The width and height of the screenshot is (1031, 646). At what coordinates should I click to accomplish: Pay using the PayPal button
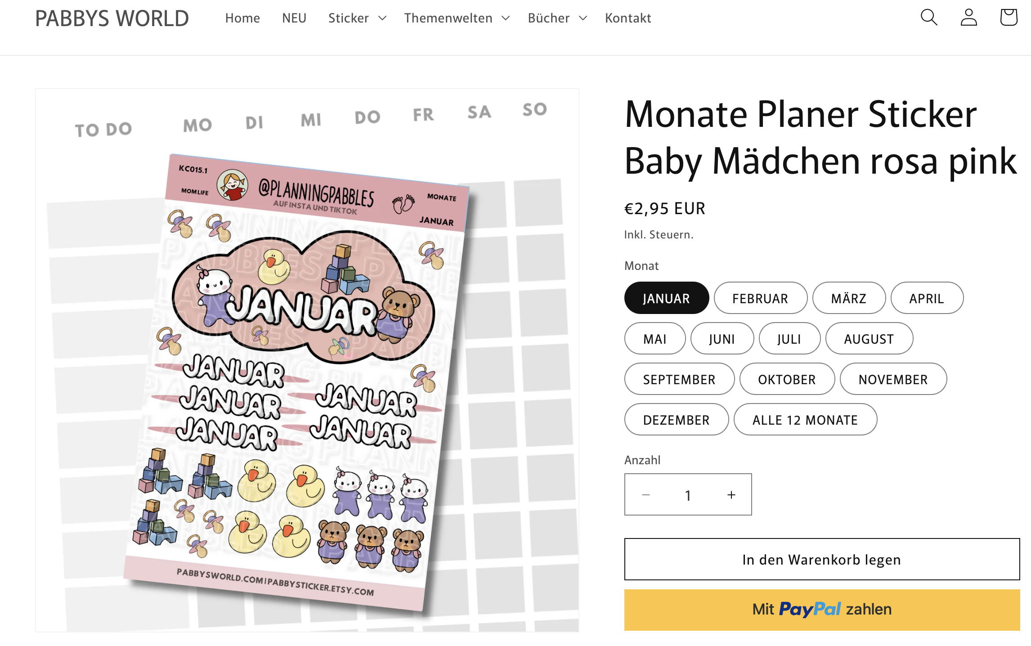click(822, 610)
